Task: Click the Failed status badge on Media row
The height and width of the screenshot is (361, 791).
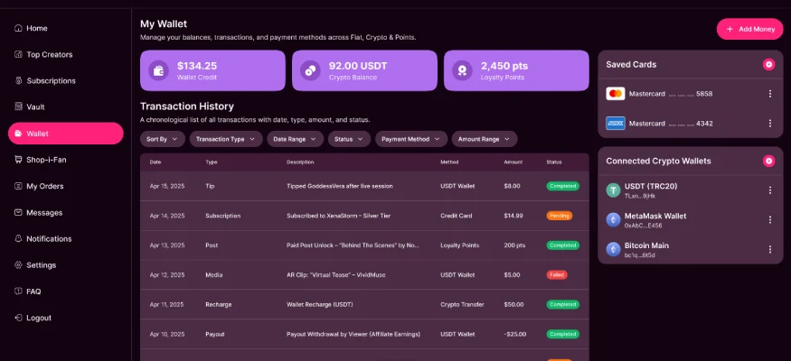Action: (x=557, y=275)
